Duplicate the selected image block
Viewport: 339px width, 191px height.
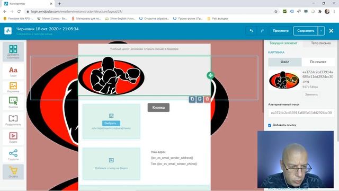(x=192, y=99)
